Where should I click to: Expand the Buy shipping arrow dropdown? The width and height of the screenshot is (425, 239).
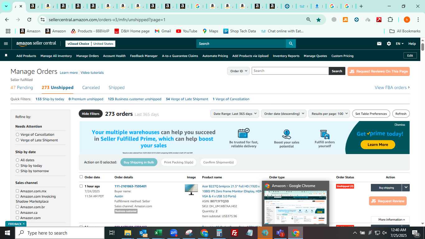coord(406,188)
